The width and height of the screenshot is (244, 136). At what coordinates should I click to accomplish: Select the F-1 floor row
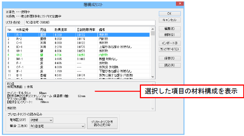78,63
